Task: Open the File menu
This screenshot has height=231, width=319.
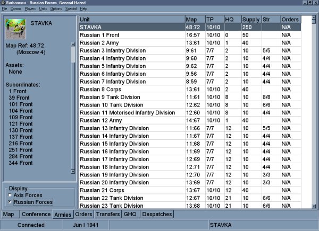Action: click(x=4, y=8)
